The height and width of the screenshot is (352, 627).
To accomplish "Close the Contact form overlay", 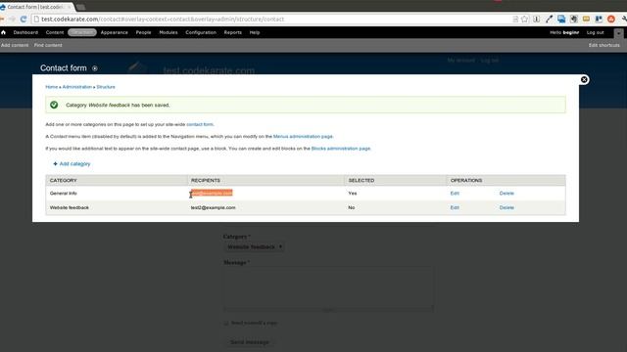I will click(x=584, y=80).
